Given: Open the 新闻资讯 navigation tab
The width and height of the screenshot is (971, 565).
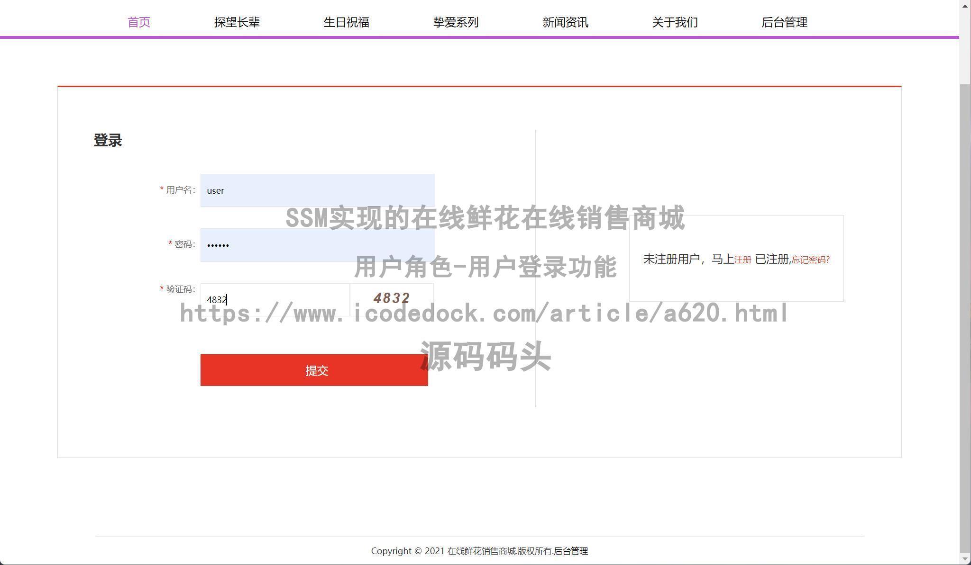Looking at the screenshot, I should tap(565, 22).
